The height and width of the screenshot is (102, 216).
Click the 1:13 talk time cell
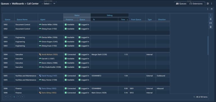[126, 54]
